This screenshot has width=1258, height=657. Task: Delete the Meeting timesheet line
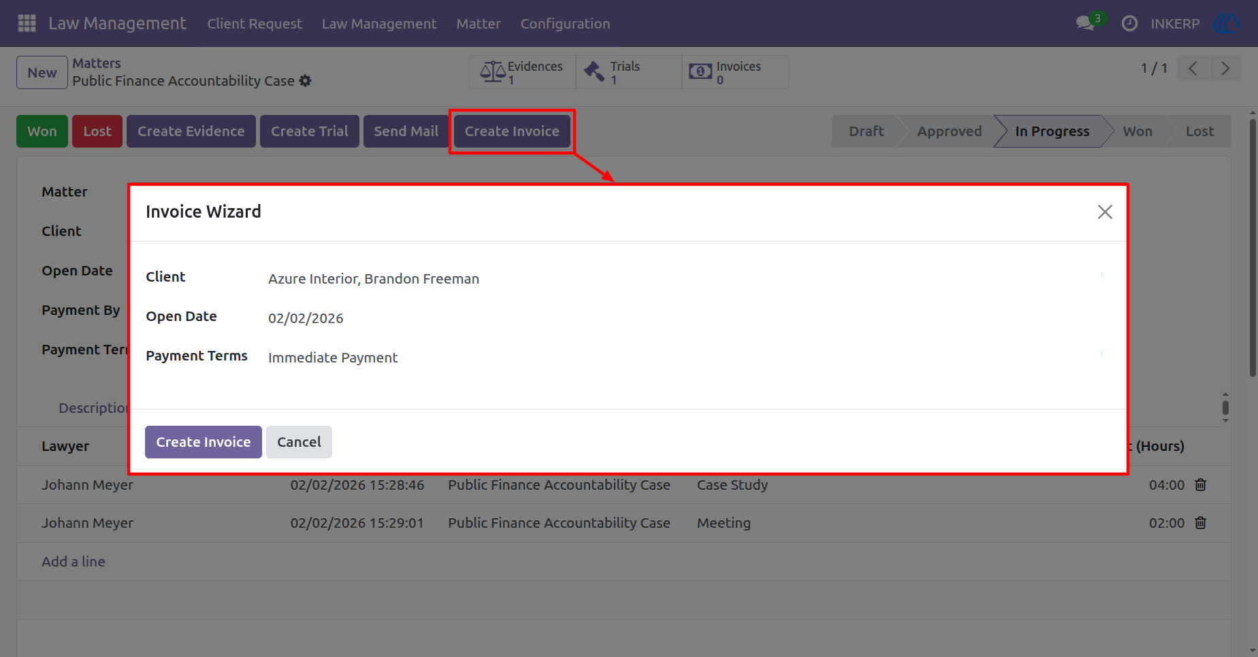[x=1201, y=523]
